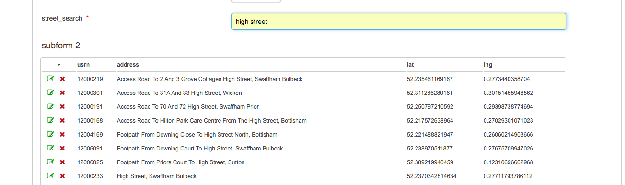Viewport: 625px width, 185px height.
Task: Edit the Hilton Park Care Centre row
Action: point(50,120)
